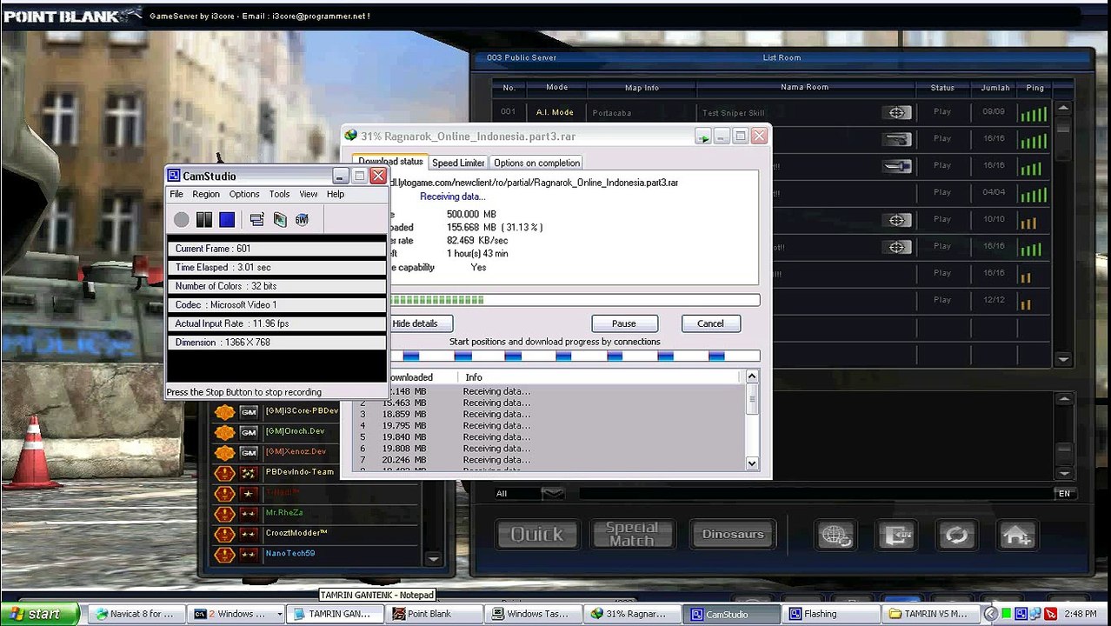Click the rank badge icon beside [GM]i3Core-PBDev
Image resolution: width=1111 pixels, height=626 pixels.
224,411
